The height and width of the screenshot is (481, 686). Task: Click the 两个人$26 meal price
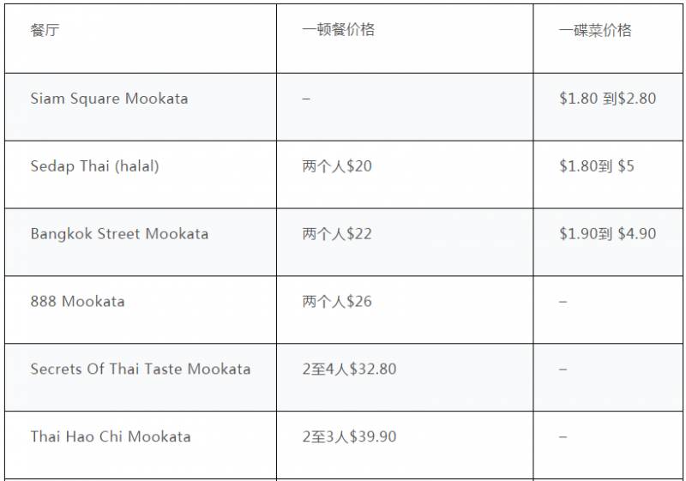[337, 302]
